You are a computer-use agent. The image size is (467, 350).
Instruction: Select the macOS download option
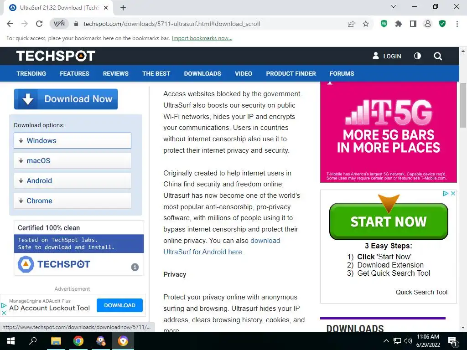click(73, 161)
